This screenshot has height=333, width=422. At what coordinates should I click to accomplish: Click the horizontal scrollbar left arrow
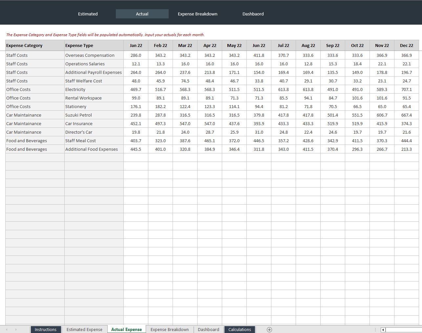pos(383,330)
